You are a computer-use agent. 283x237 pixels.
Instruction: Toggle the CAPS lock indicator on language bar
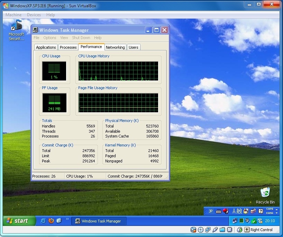click(270, 209)
